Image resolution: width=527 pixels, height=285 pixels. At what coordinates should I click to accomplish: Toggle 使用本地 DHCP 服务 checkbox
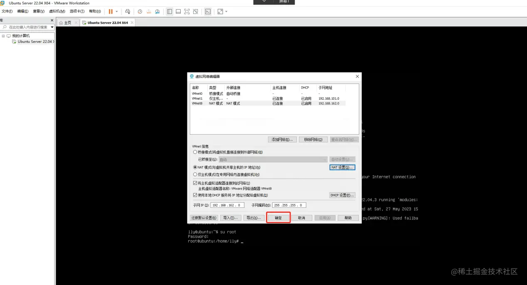(x=195, y=195)
